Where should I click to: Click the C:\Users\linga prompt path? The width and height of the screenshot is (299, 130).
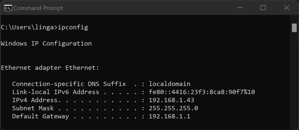pyautogui.click(x=27, y=27)
